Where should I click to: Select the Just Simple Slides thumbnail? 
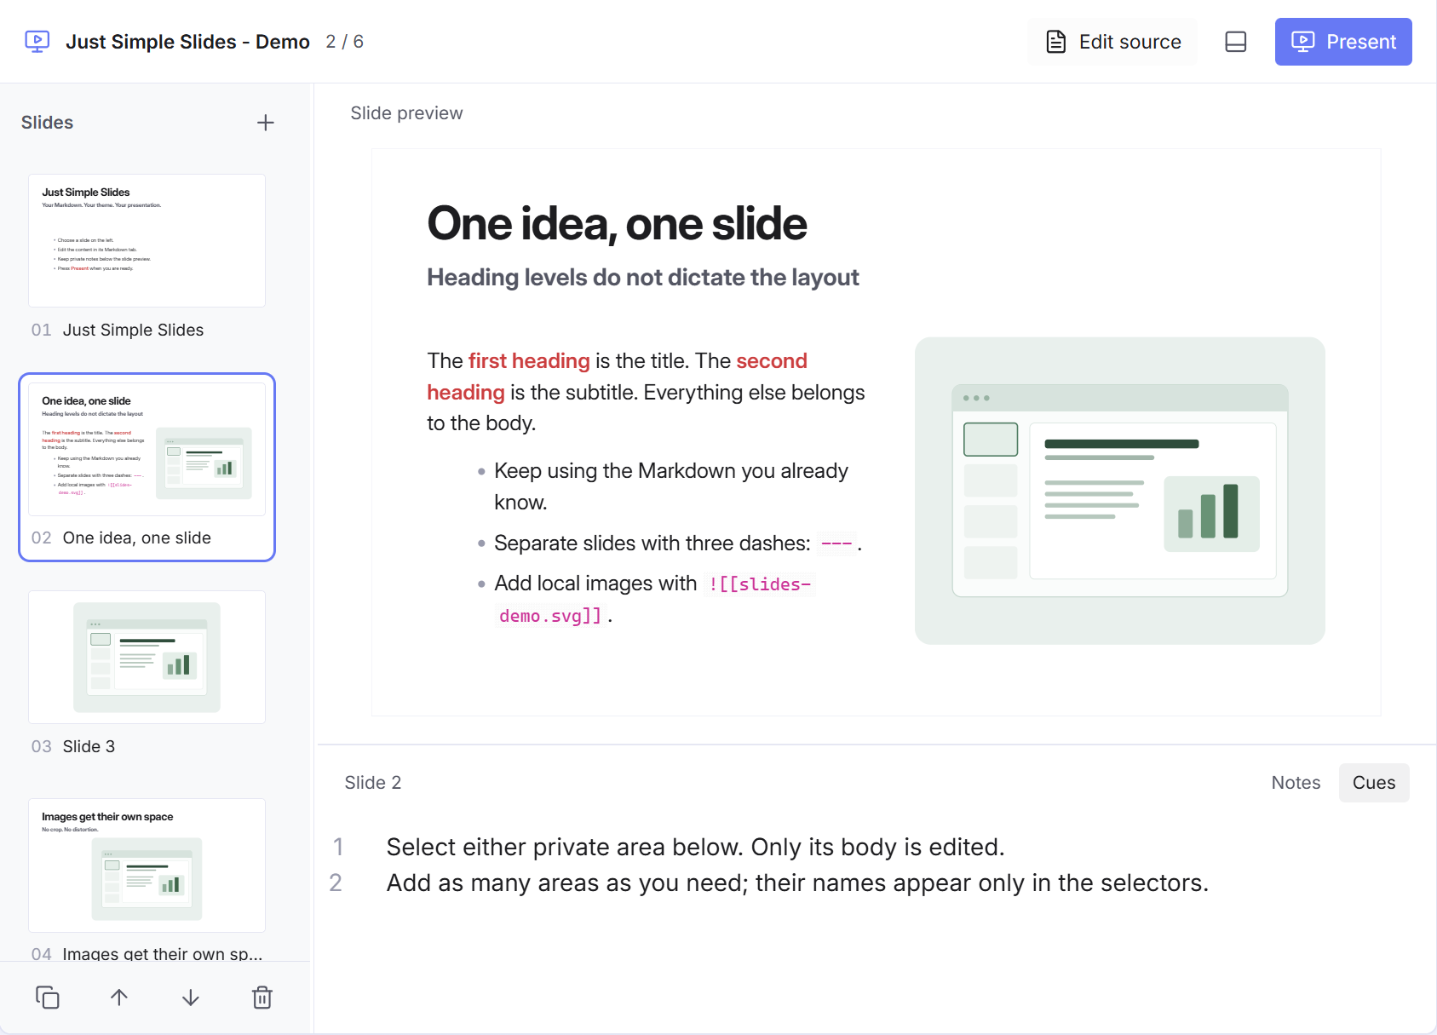[147, 240]
